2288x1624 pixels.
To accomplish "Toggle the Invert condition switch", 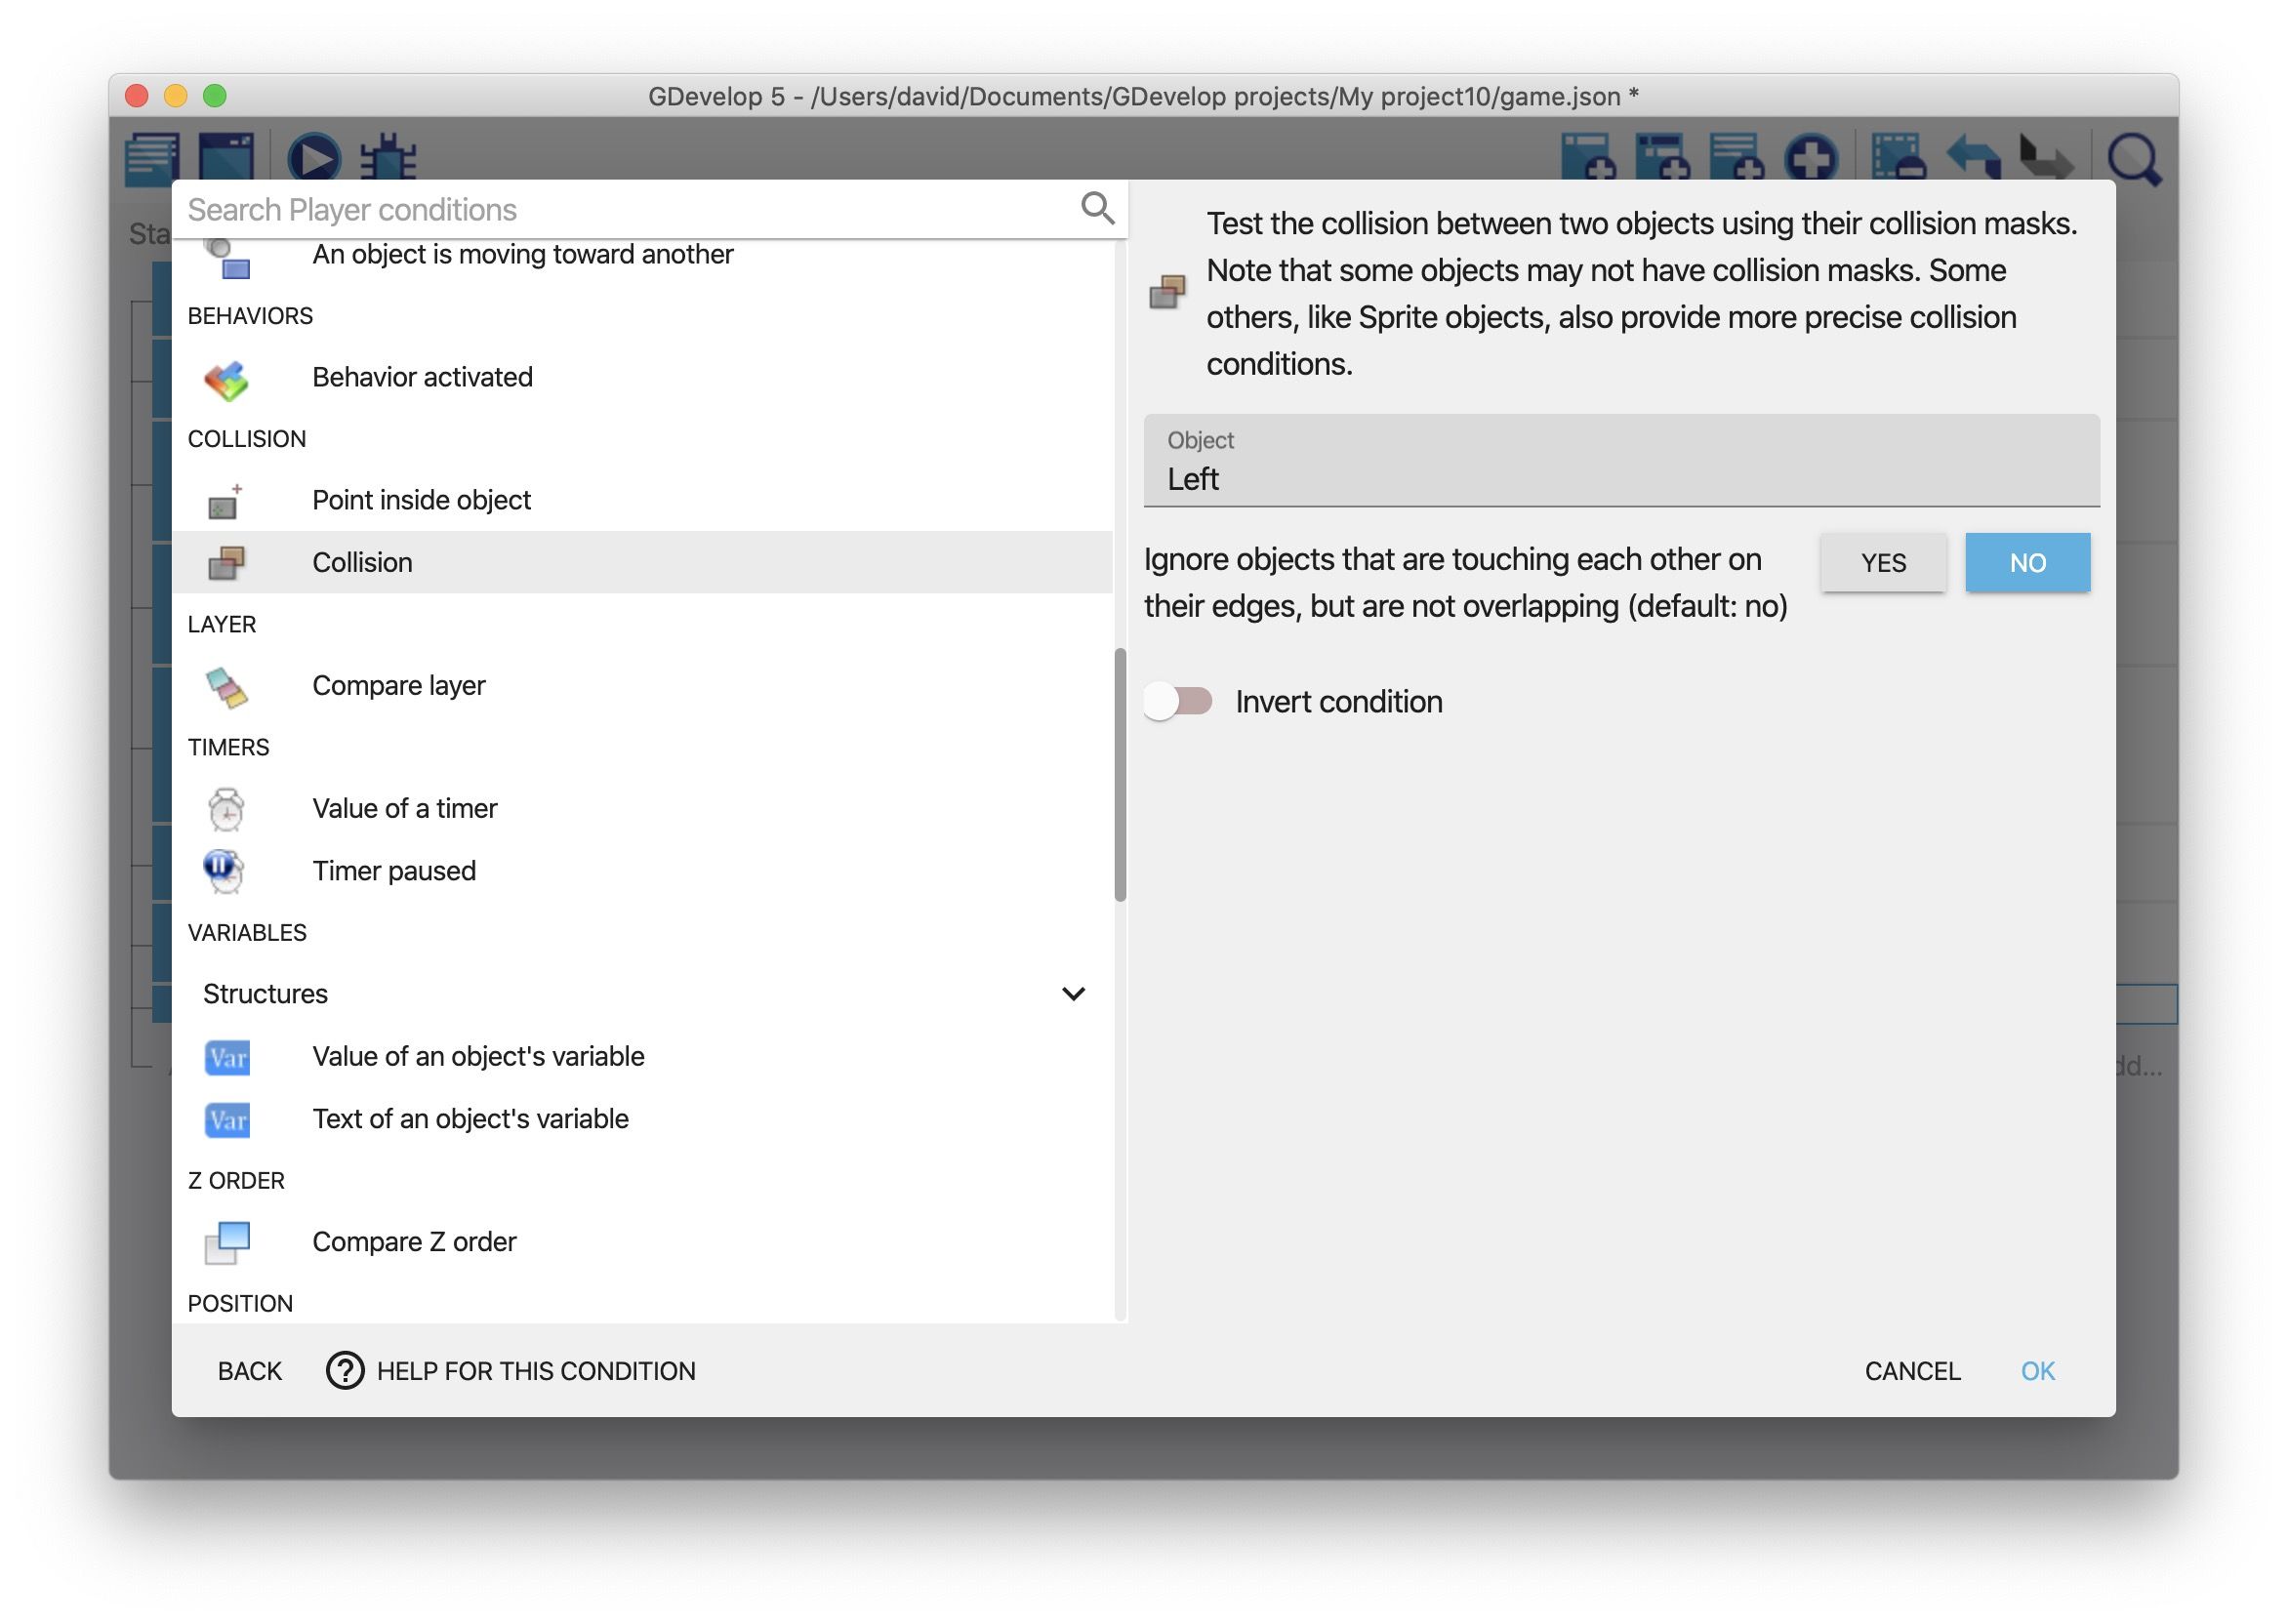I will coord(1179,701).
